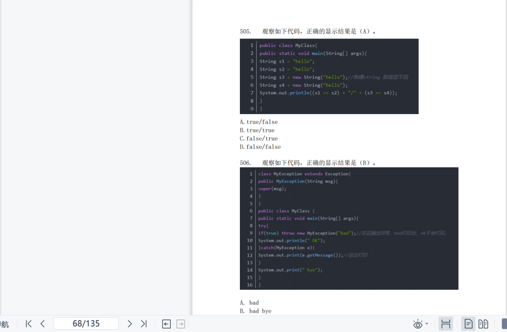Jump to the last page
This screenshot has height=332, width=507.
[144, 324]
